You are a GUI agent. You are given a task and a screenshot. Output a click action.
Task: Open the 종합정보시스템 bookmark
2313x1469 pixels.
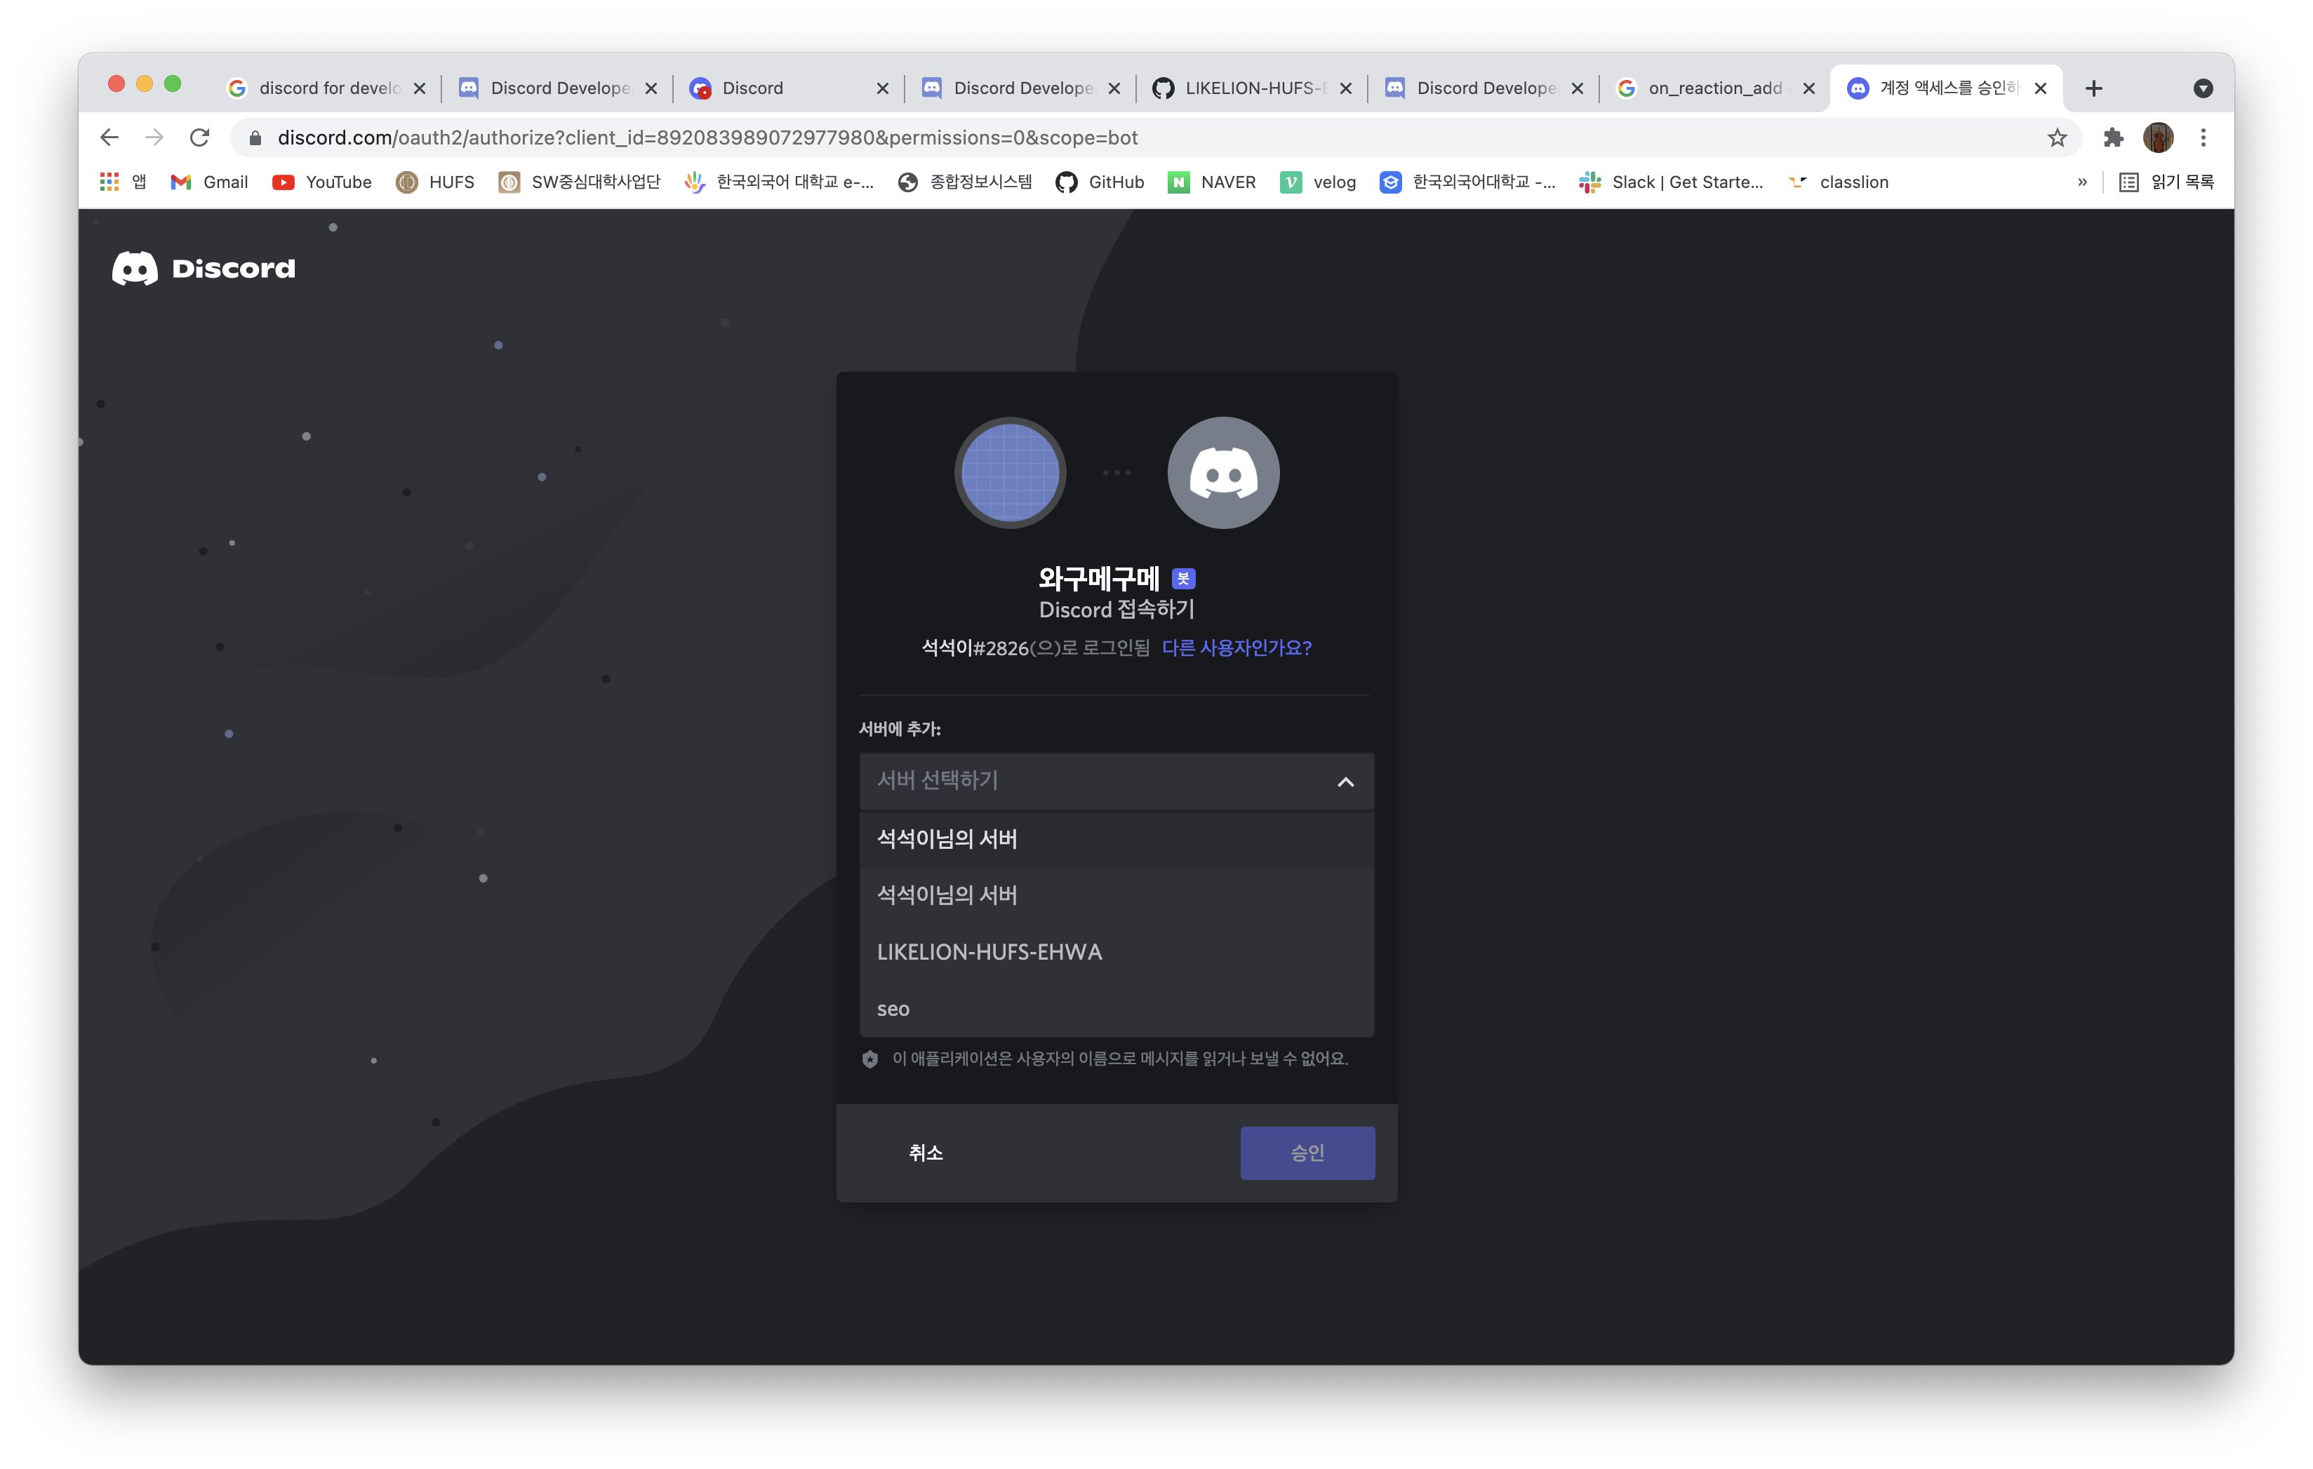[964, 182]
